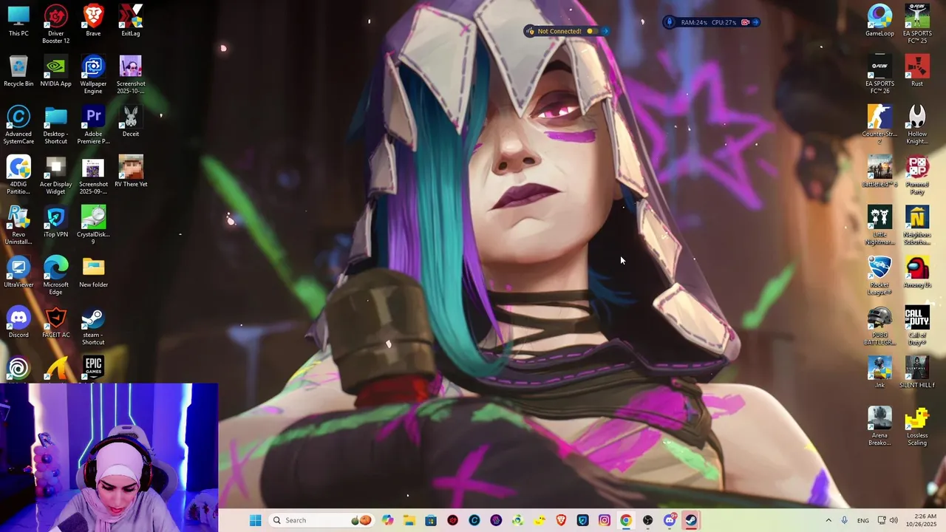The image size is (946, 532).
Task: Open the Call of Duty shortcut
Action: tap(917, 326)
